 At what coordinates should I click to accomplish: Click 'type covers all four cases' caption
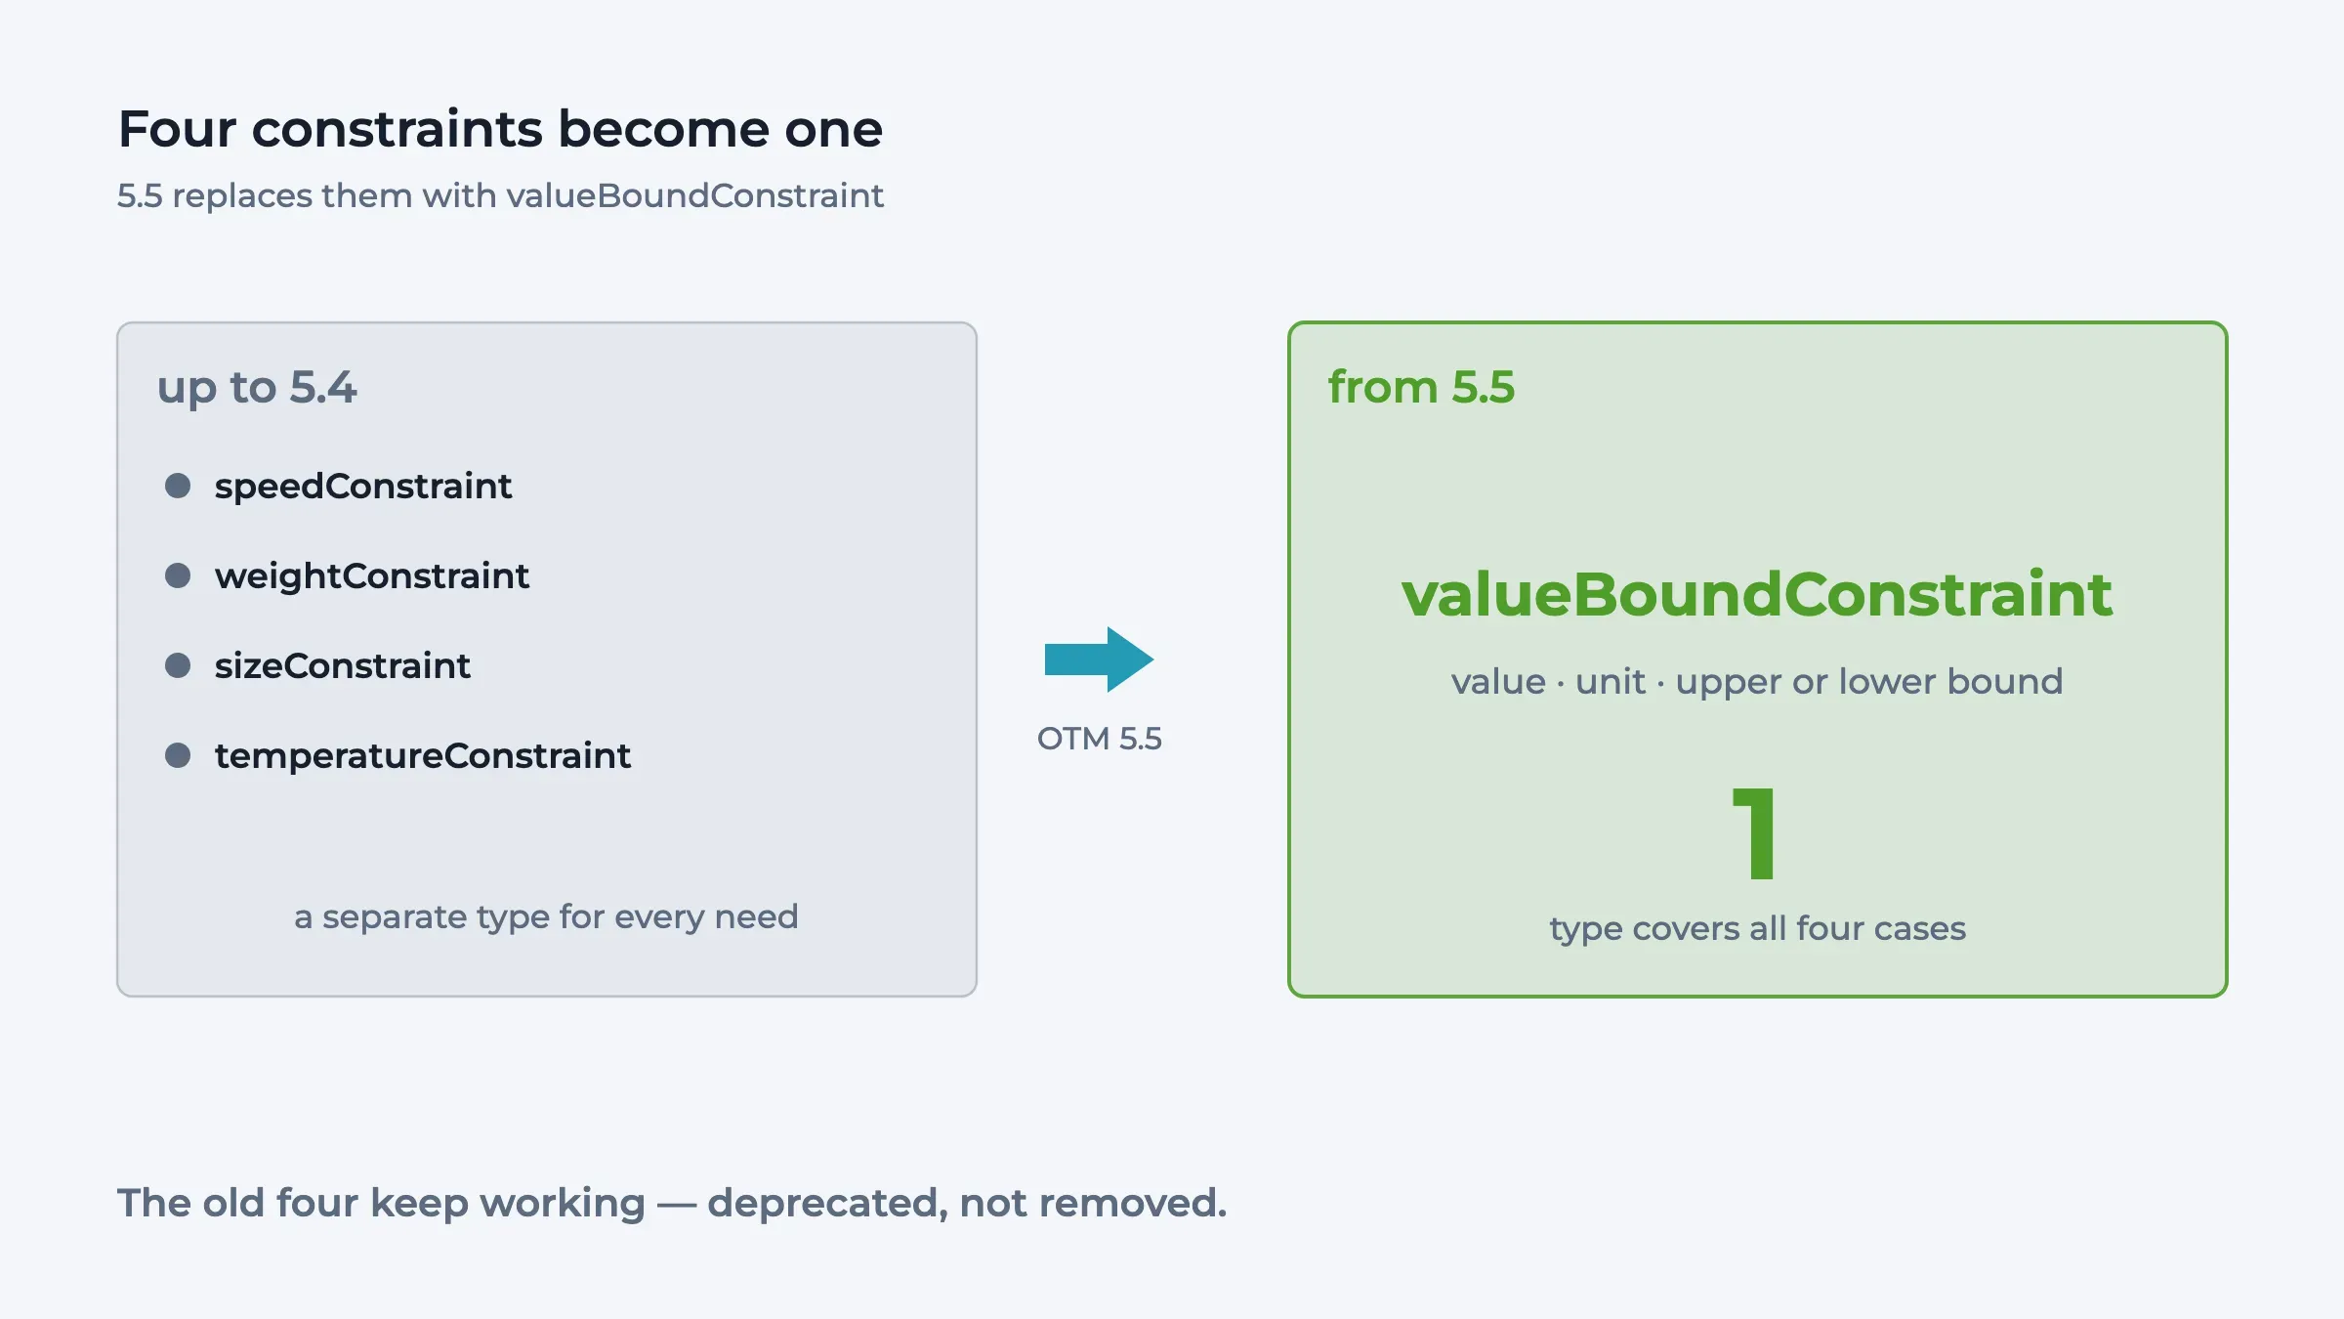(1757, 929)
